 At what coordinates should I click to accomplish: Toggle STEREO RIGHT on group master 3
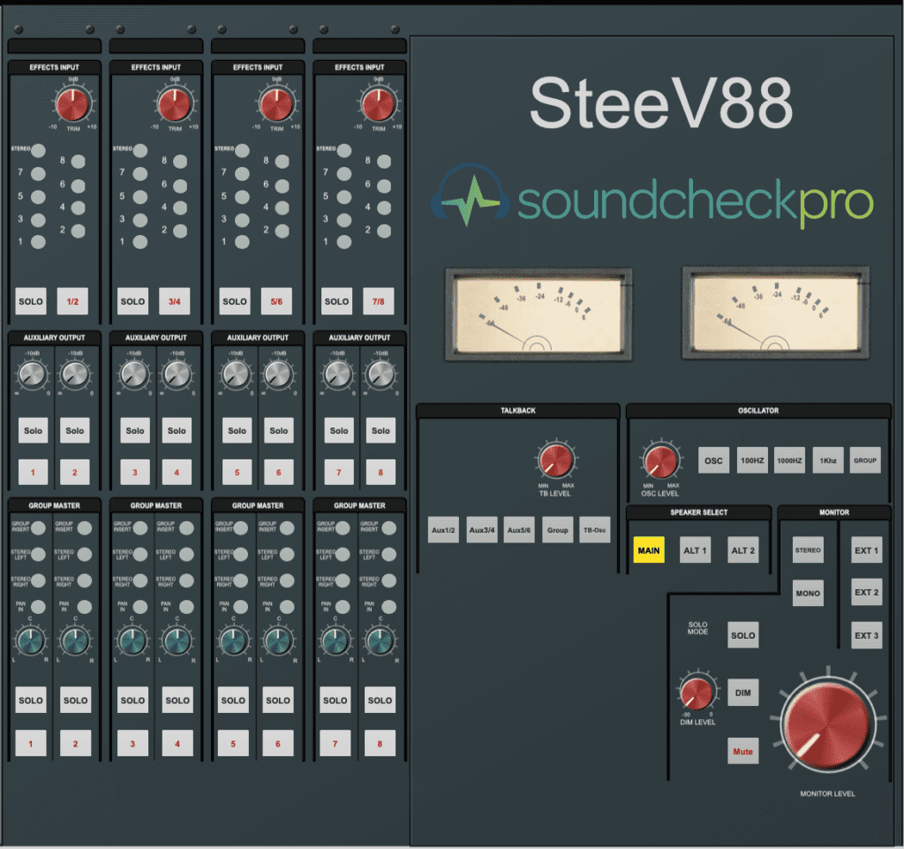pyautogui.click(x=140, y=580)
